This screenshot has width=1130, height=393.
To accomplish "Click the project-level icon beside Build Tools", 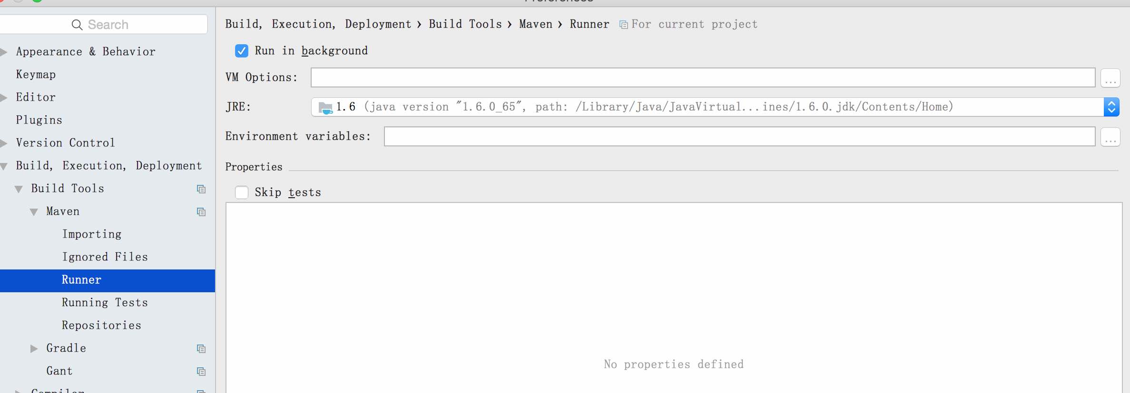I will click(x=201, y=189).
